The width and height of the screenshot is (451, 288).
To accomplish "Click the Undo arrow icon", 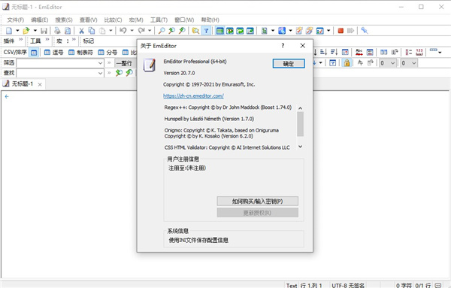I will coord(123,31).
